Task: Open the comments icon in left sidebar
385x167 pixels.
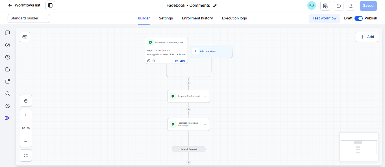Action: pyautogui.click(x=8, y=33)
